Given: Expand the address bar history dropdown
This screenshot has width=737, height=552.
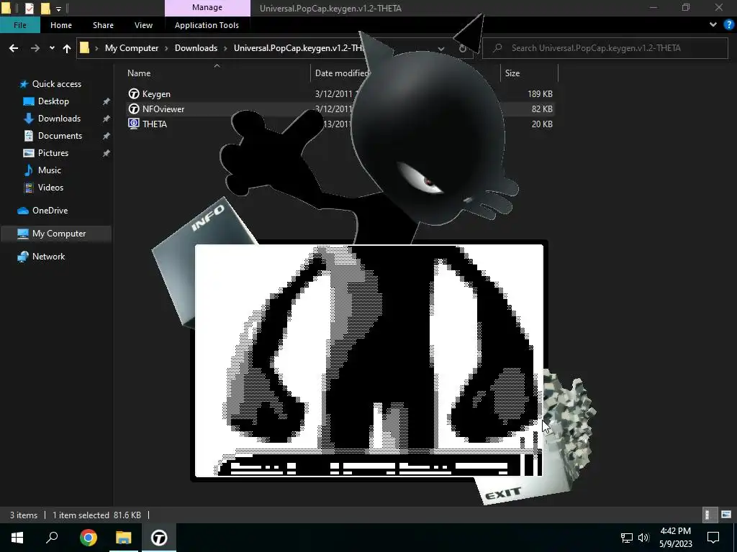Looking at the screenshot, I should pos(441,48).
